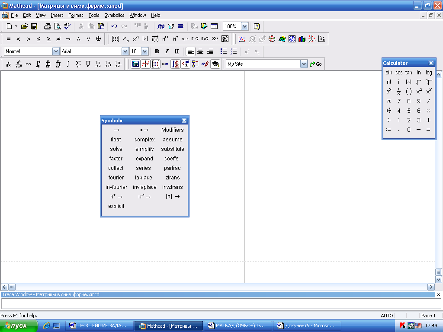Click sin in the Calculator palette
Screen dimensions: 443x332
[389, 73]
